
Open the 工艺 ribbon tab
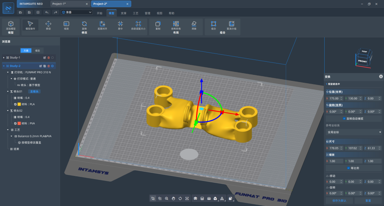(135, 13)
